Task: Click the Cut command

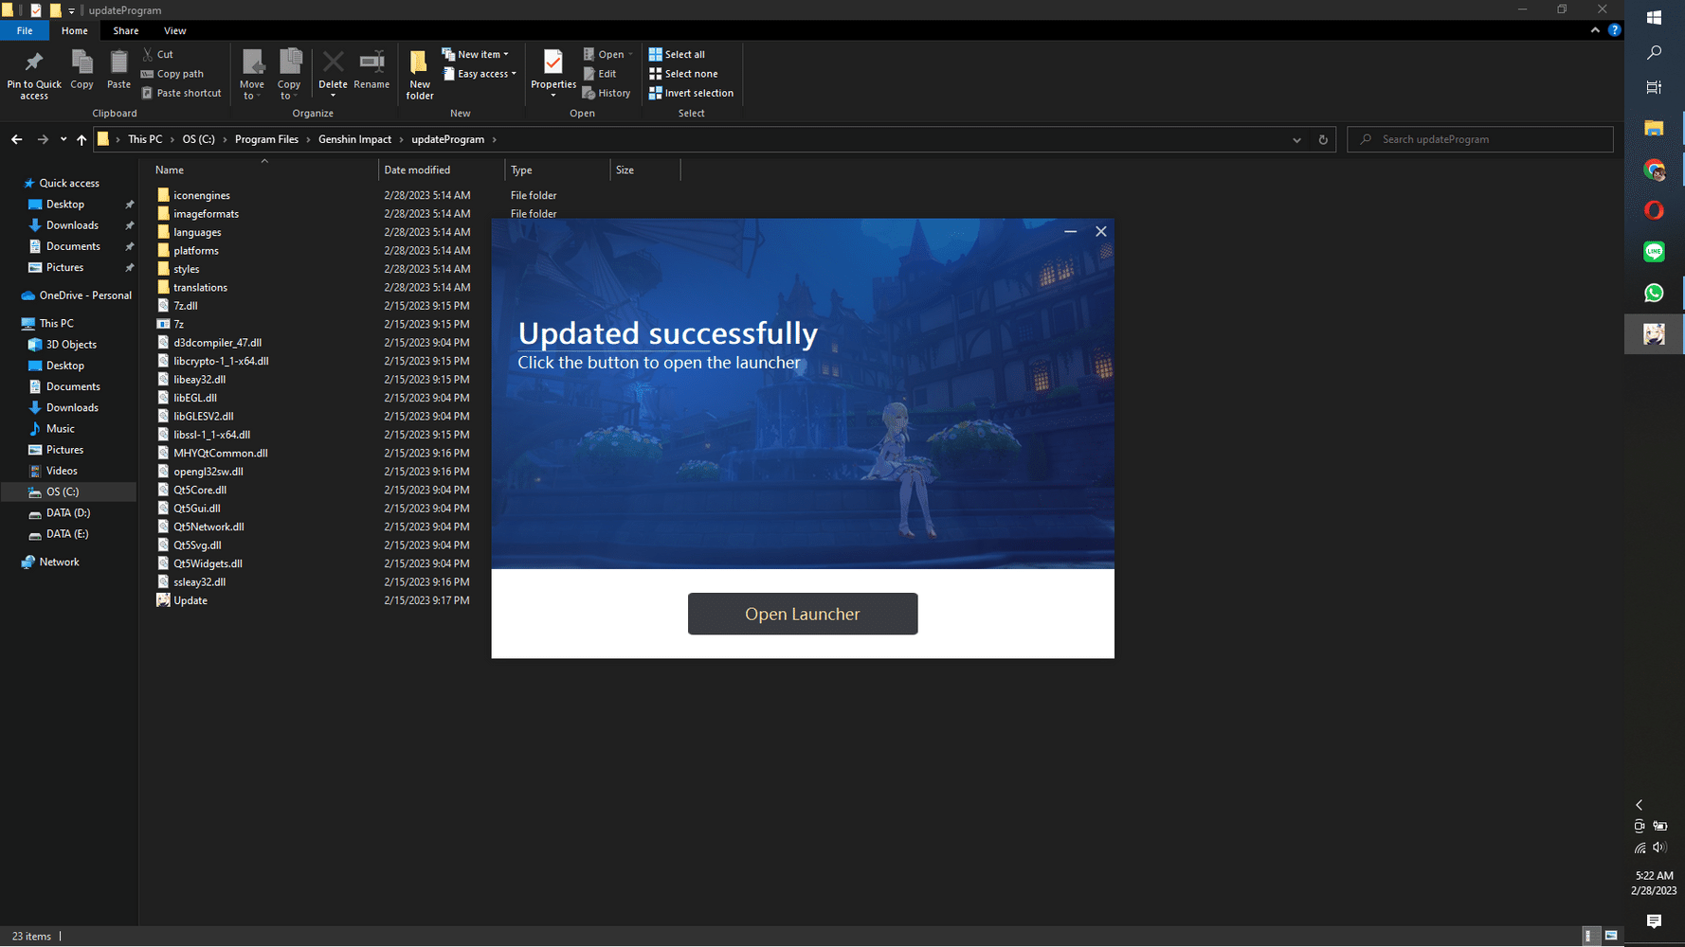Action: (157, 54)
